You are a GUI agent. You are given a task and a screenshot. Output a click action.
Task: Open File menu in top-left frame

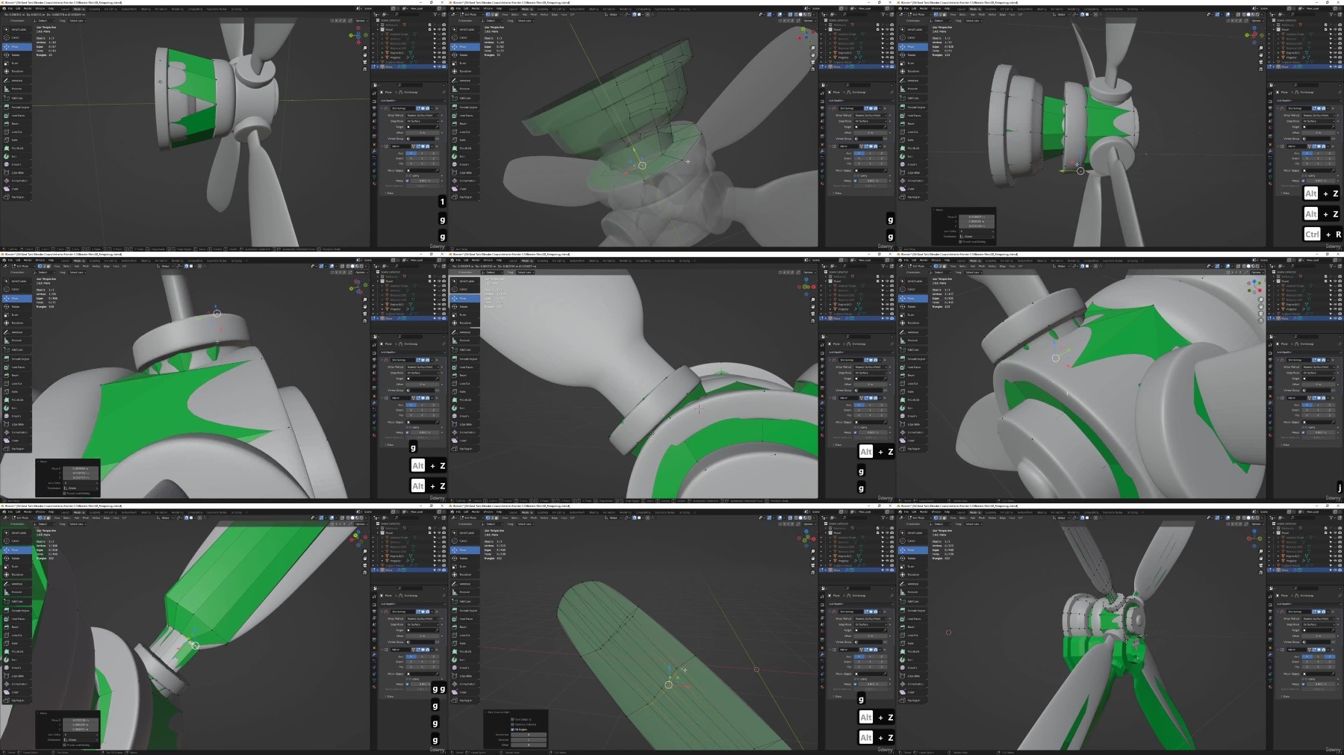pos(10,8)
